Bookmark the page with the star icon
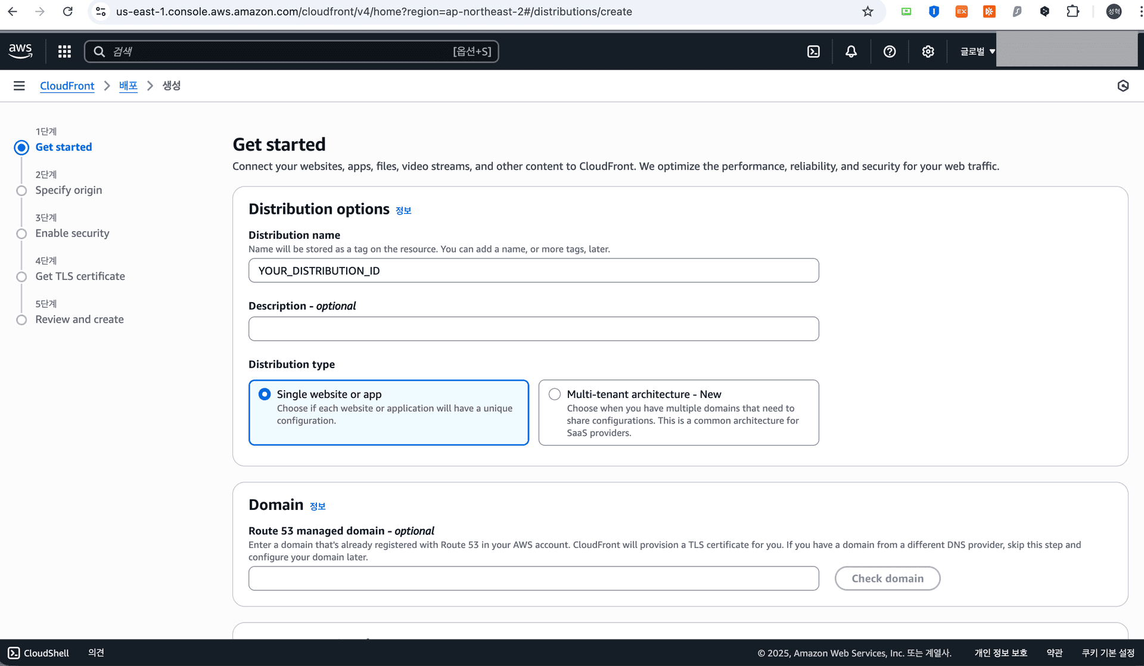This screenshot has height=666, width=1144. pyautogui.click(x=868, y=11)
